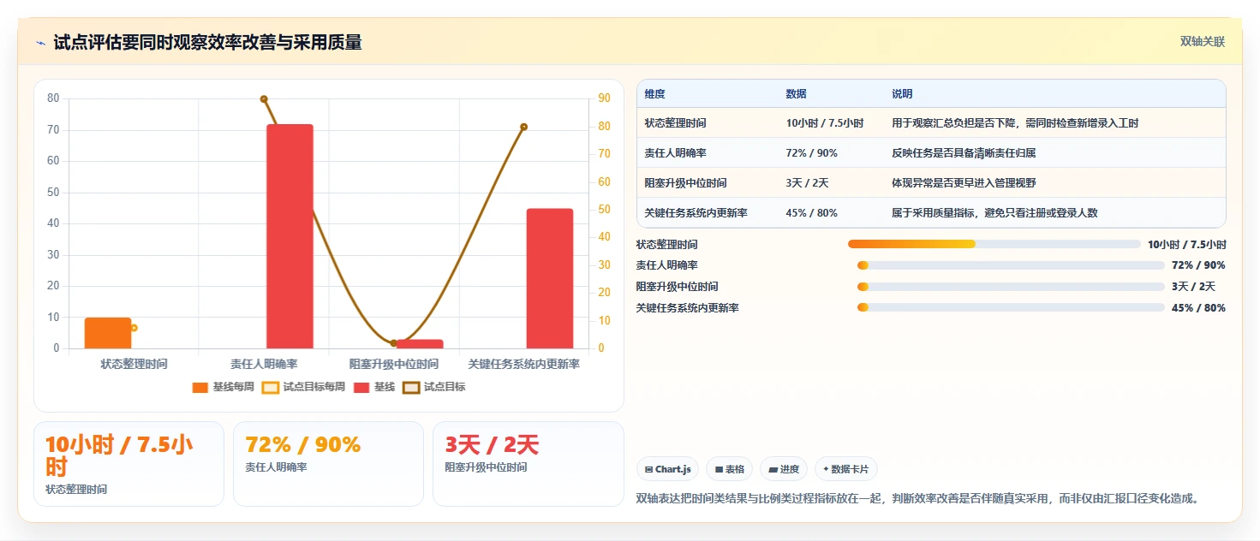1260x541 pixels.
Task: Click the 状态整理时间 progress bar
Action: tap(994, 244)
